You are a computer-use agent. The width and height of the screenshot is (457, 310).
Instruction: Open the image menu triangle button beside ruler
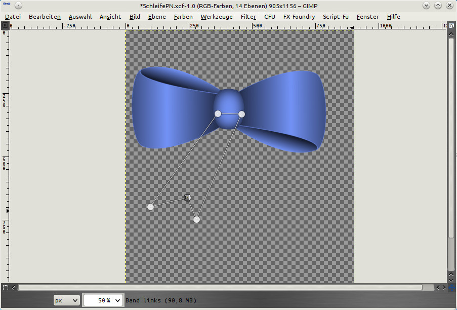click(x=5, y=25)
